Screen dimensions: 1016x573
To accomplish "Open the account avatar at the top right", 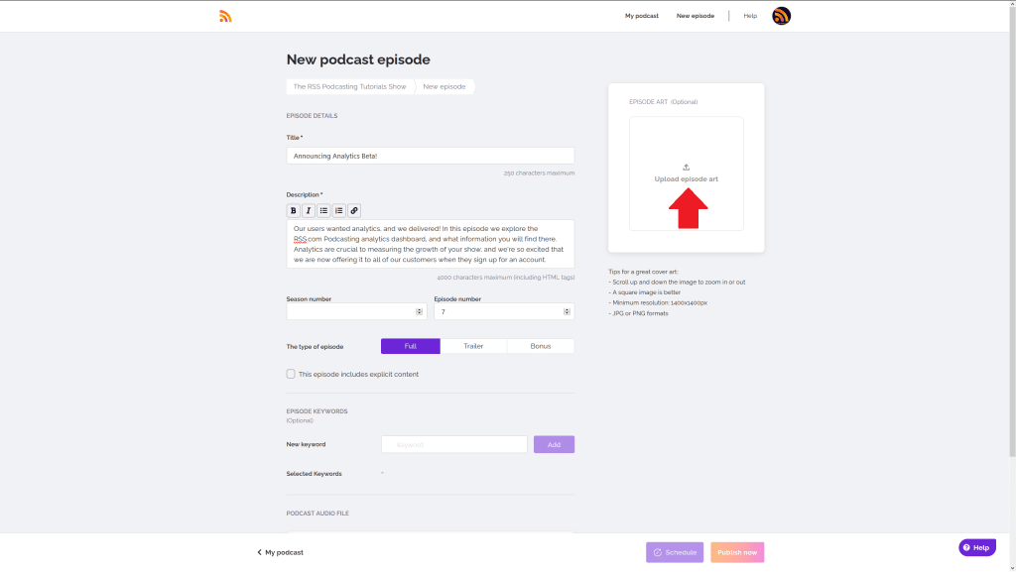I will coord(781,15).
